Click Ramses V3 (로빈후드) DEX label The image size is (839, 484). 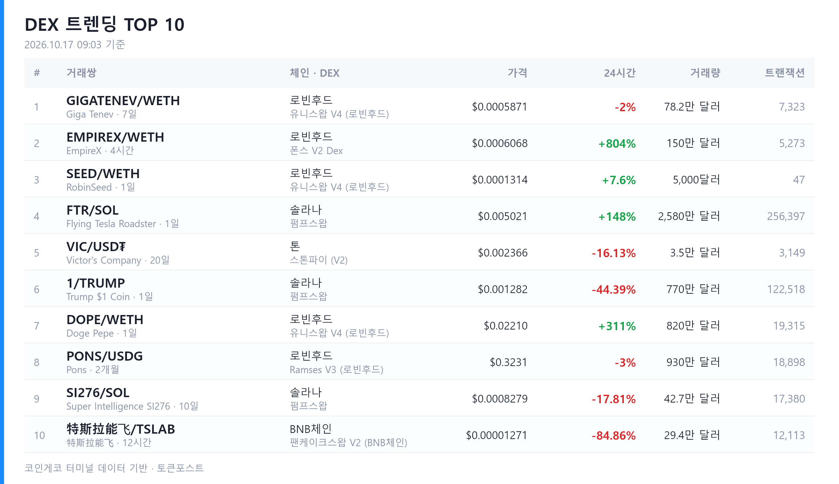tap(336, 370)
